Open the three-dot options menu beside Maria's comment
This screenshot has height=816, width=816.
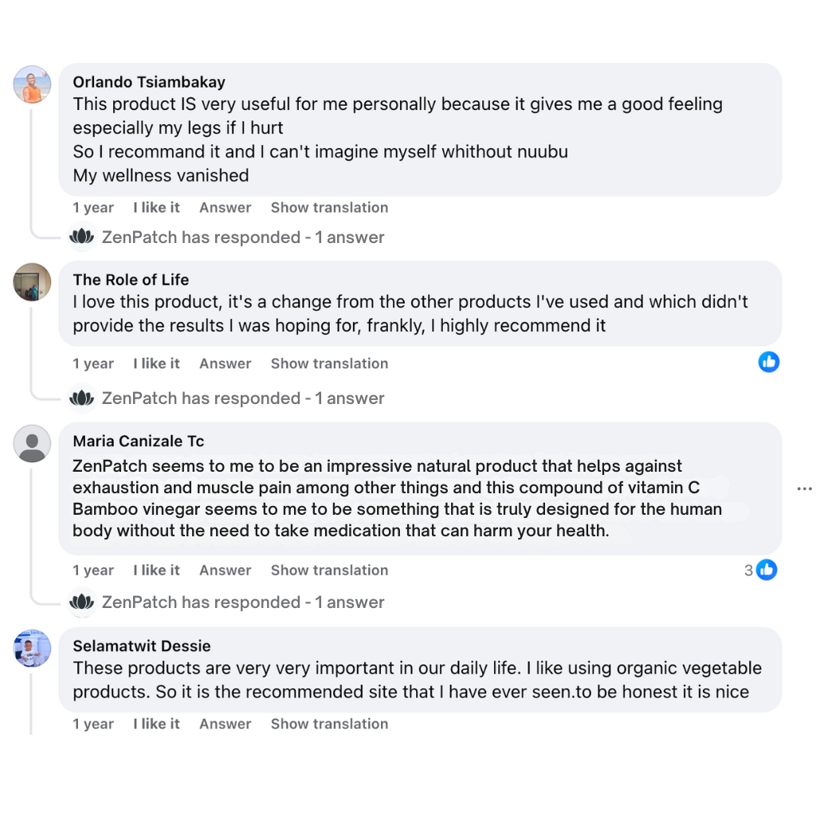pyautogui.click(x=804, y=488)
